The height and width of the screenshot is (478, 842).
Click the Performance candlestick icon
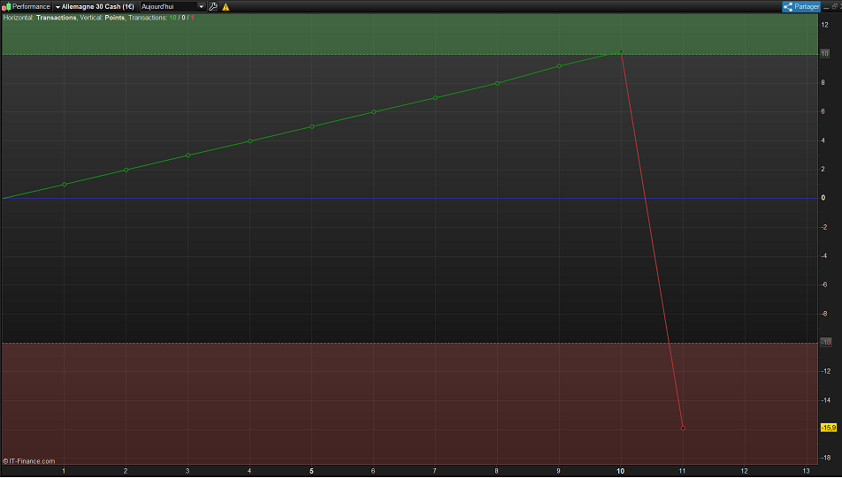click(6, 7)
